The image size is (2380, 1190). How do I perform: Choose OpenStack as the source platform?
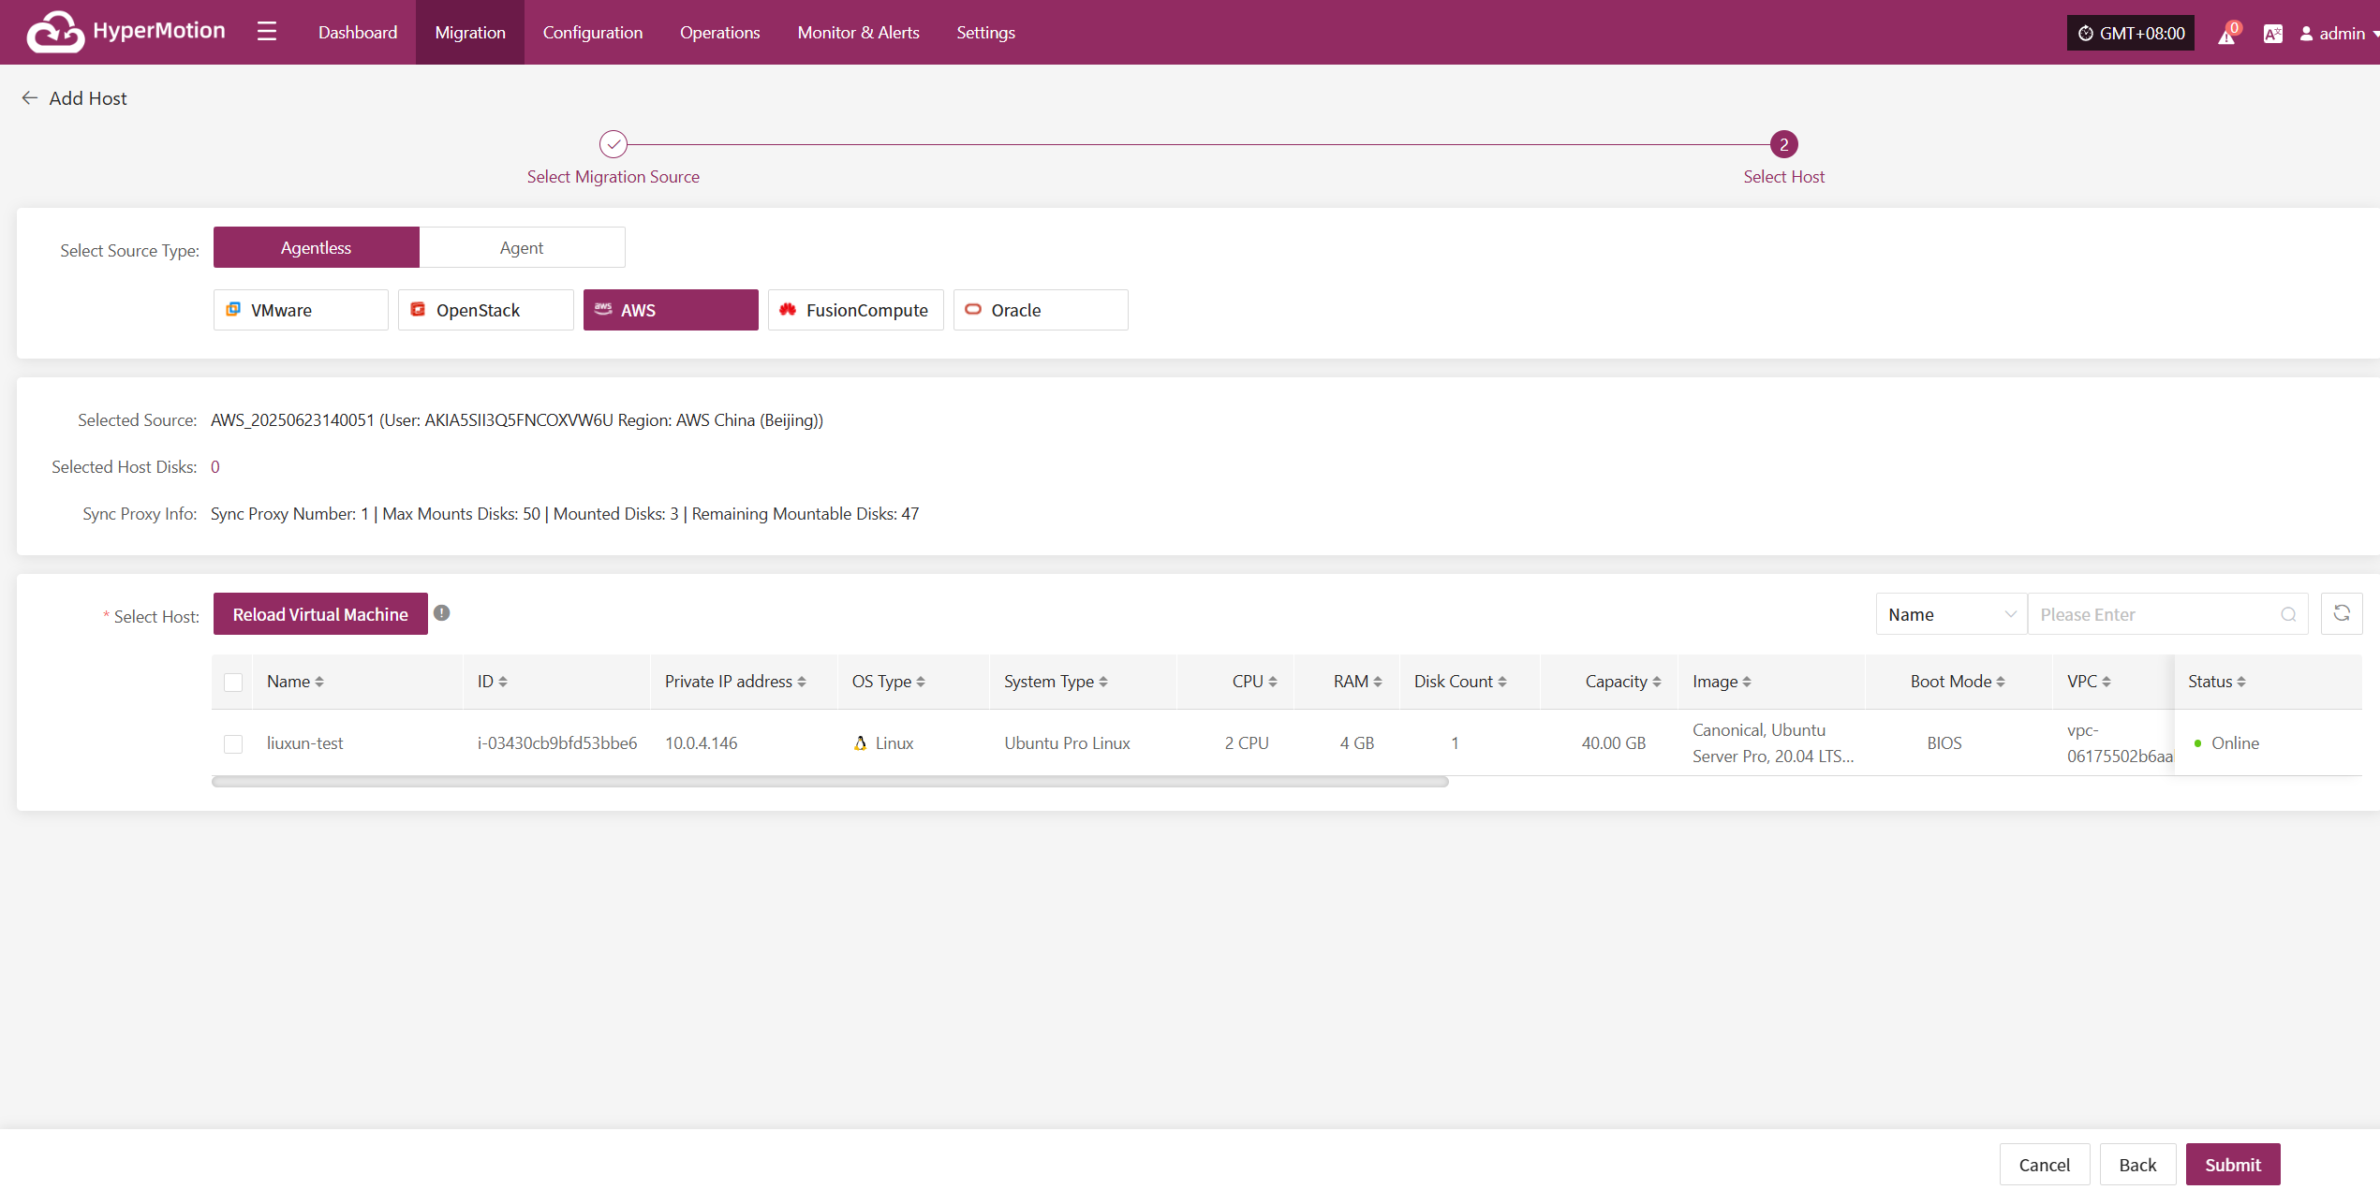pyautogui.click(x=485, y=310)
